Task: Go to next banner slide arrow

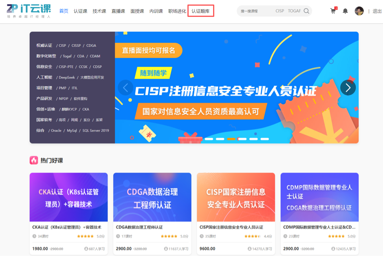Action: click(x=348, y=88)
